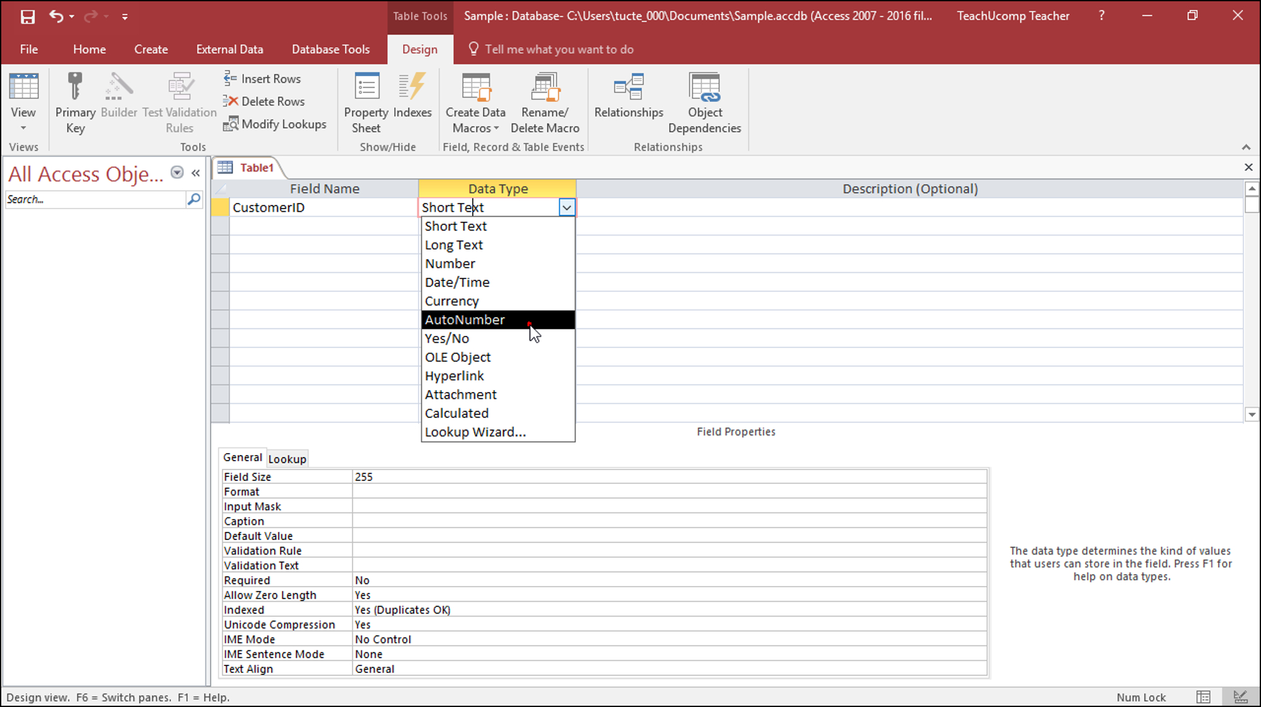This screenshot has width=1261, height=707.
Task: Save the database via Quick Access Toolbar
Action: (27, 16)
